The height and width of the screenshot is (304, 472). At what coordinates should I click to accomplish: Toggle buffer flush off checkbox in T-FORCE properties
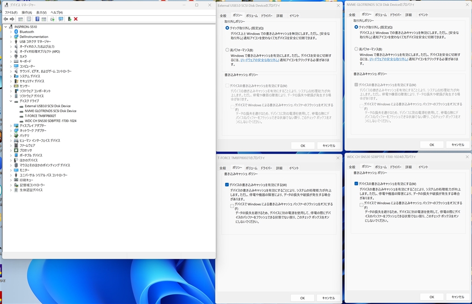(x=232, y=206)
